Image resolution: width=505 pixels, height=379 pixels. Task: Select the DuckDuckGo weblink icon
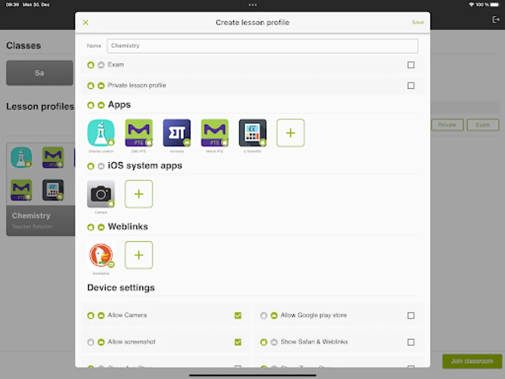click(101, 255)
